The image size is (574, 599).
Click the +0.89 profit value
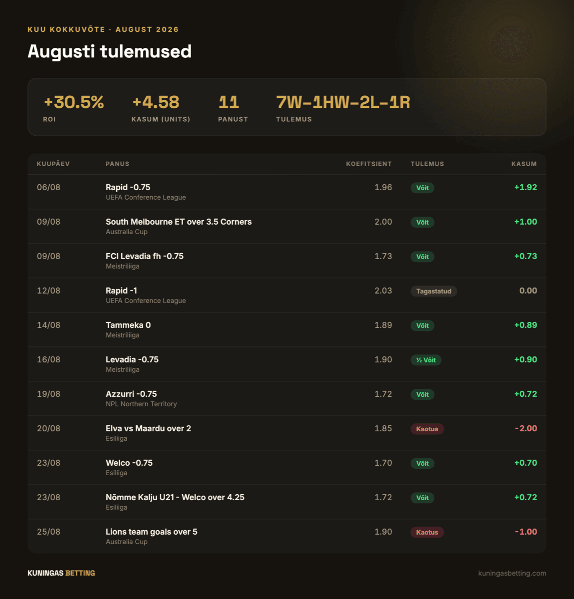[526, 325]
